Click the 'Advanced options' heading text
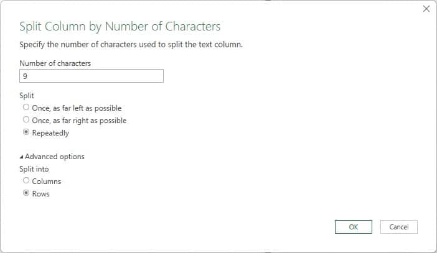Image resolution: width=437 pixels, height=253 pixels. point(55,157)
